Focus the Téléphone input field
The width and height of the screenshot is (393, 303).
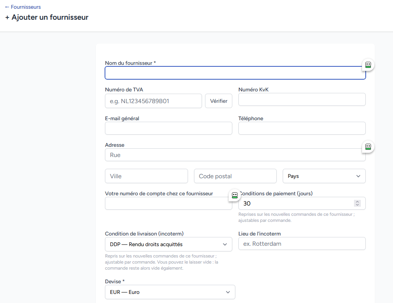[302, 128]
